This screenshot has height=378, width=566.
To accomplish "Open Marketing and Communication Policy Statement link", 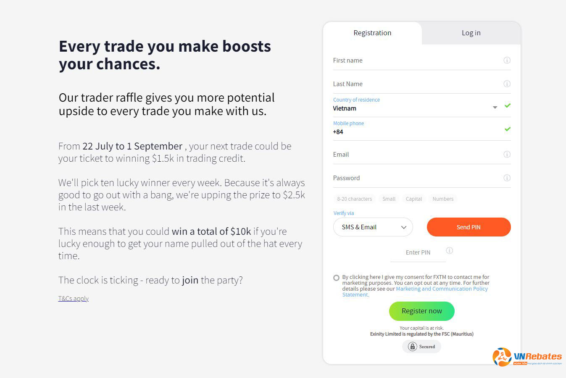I will (415, 291).
